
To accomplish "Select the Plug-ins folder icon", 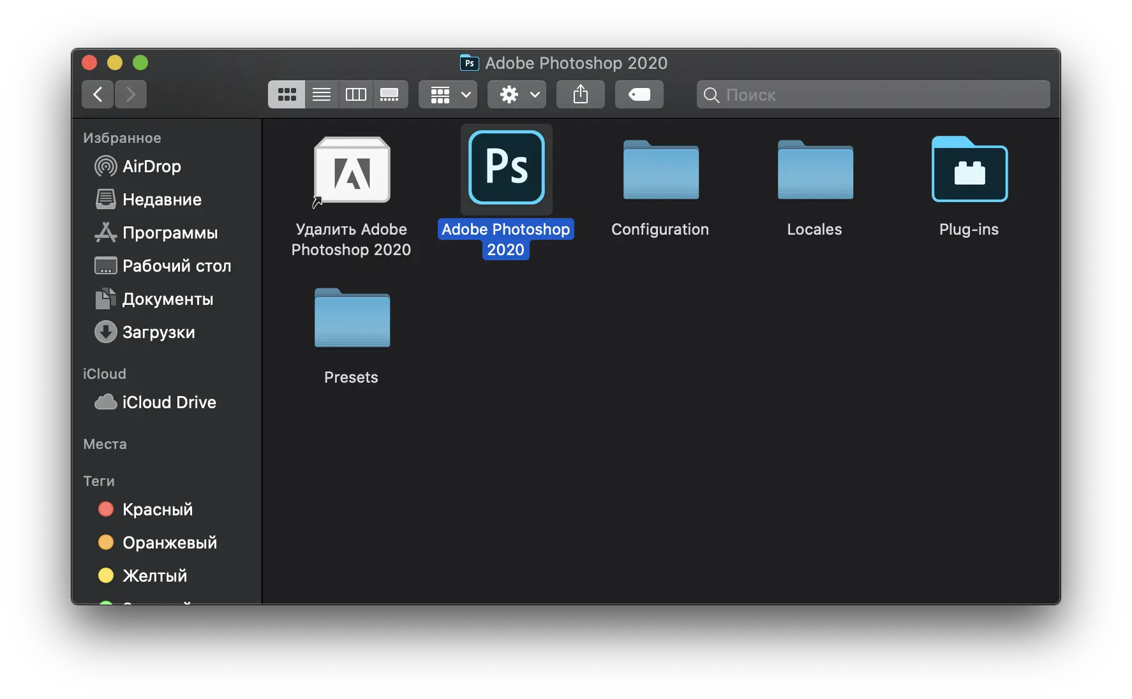I will [969, 170].
